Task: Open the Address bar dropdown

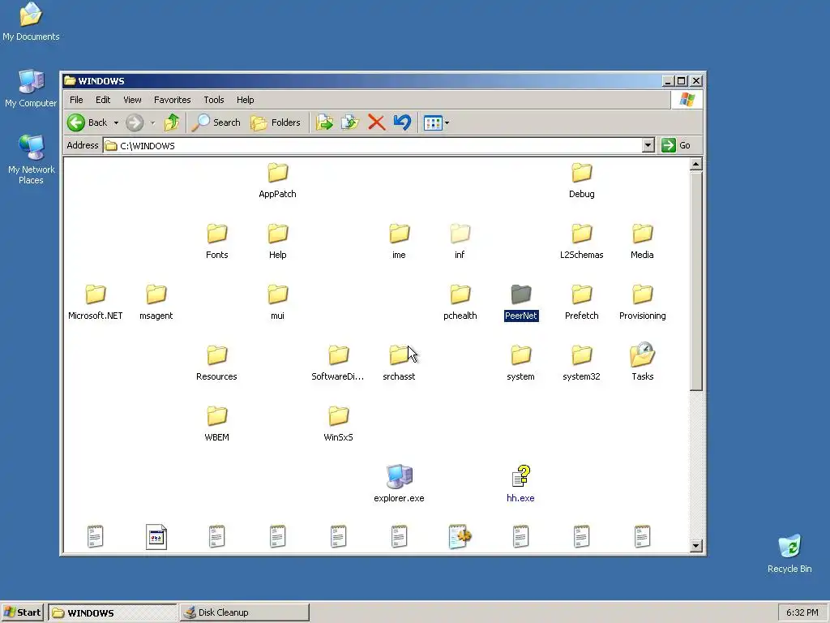Action: coord(648,145)
